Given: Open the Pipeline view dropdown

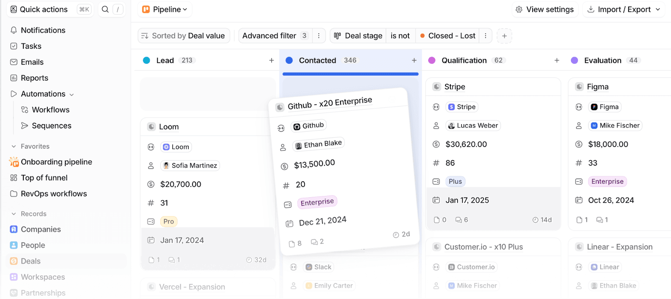Looking at the screenshot, I should [x=165, y=9].
